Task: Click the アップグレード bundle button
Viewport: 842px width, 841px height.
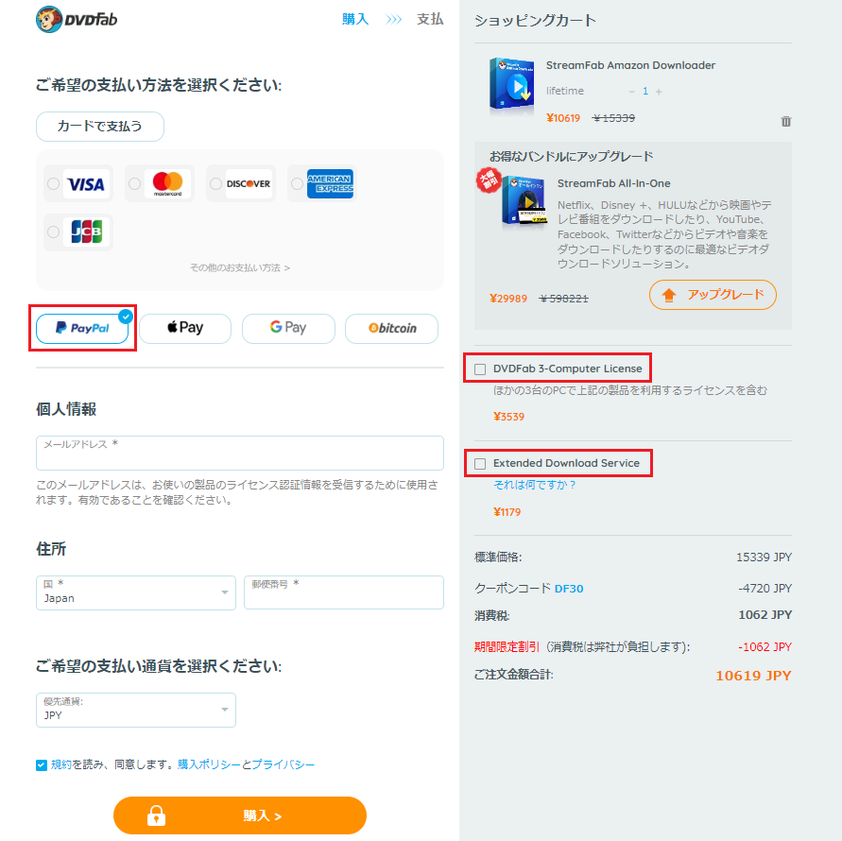Action: point(713,295)
